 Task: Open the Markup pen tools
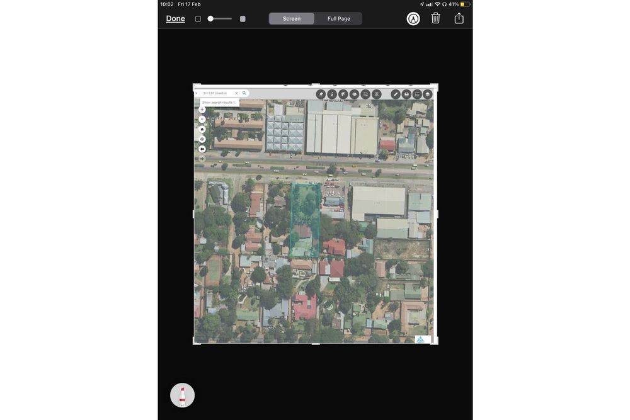pos(413,19)
